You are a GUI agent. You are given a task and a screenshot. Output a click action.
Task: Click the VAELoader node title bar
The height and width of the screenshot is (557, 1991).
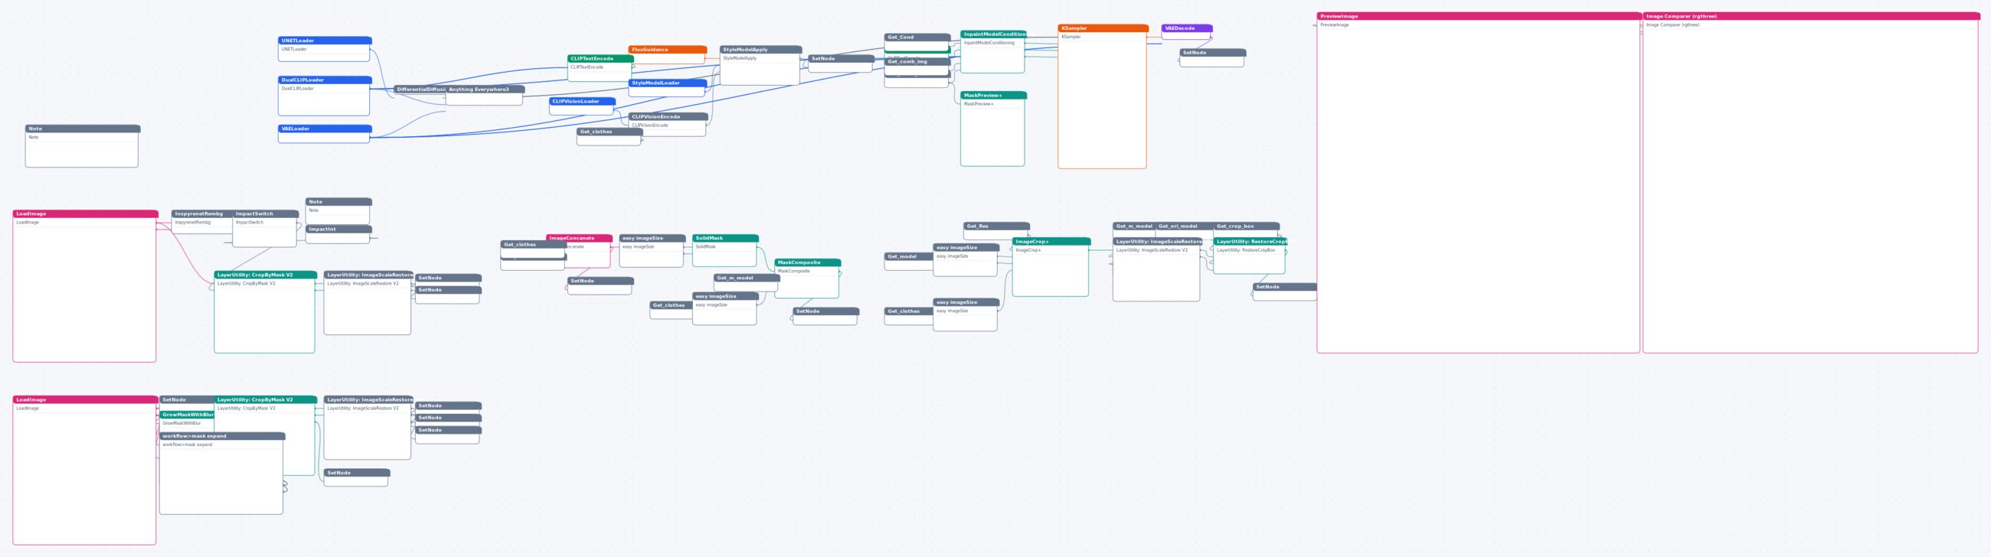pos(325,129)
